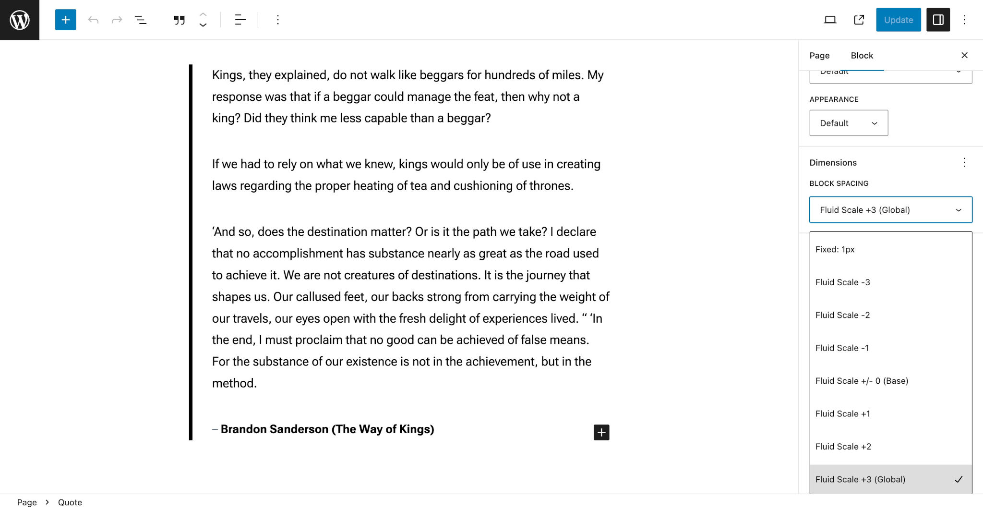983x510 pixels.
Task: Move the Quote block down
Action: pos(203,25)
